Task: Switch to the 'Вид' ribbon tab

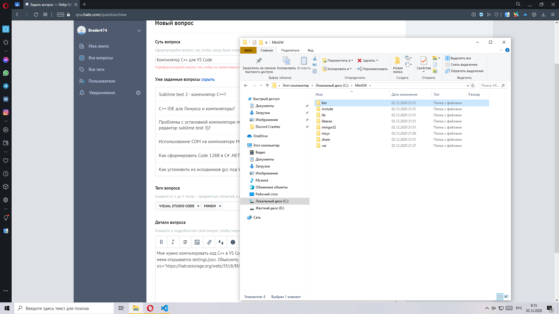Action: click(311, 50)
